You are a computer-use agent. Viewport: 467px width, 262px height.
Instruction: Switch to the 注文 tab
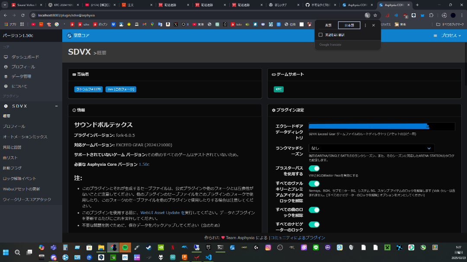point(137,5)
